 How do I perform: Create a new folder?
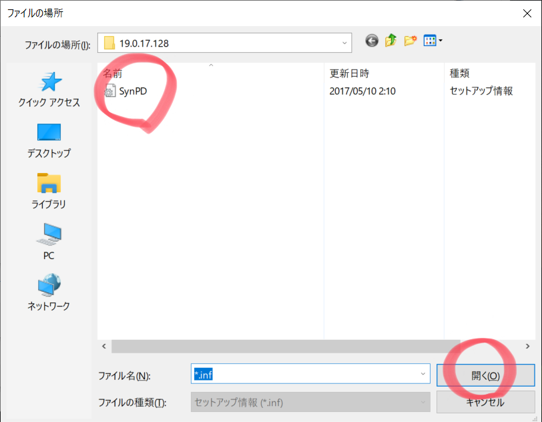click(411, 41)
